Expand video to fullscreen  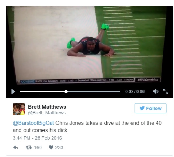[165, 92]
